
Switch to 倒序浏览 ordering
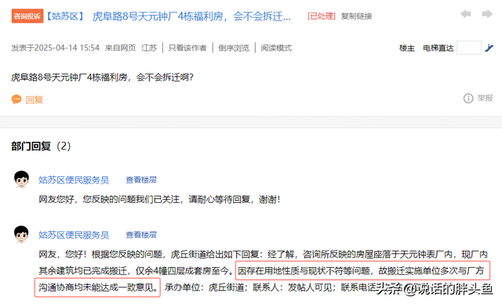pyautogui.click(x=234, y=48)
